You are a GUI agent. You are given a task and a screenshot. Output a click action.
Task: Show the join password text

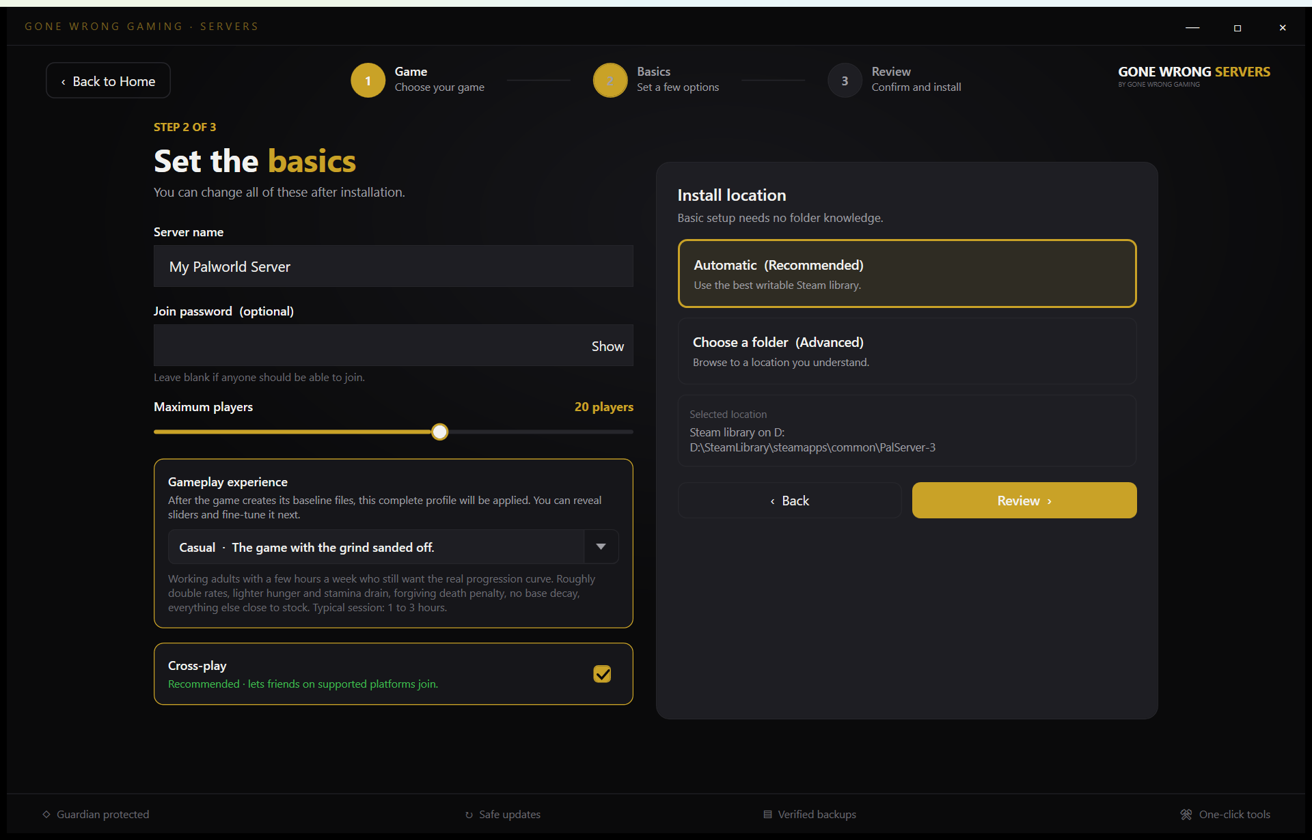tap(607, 346)
